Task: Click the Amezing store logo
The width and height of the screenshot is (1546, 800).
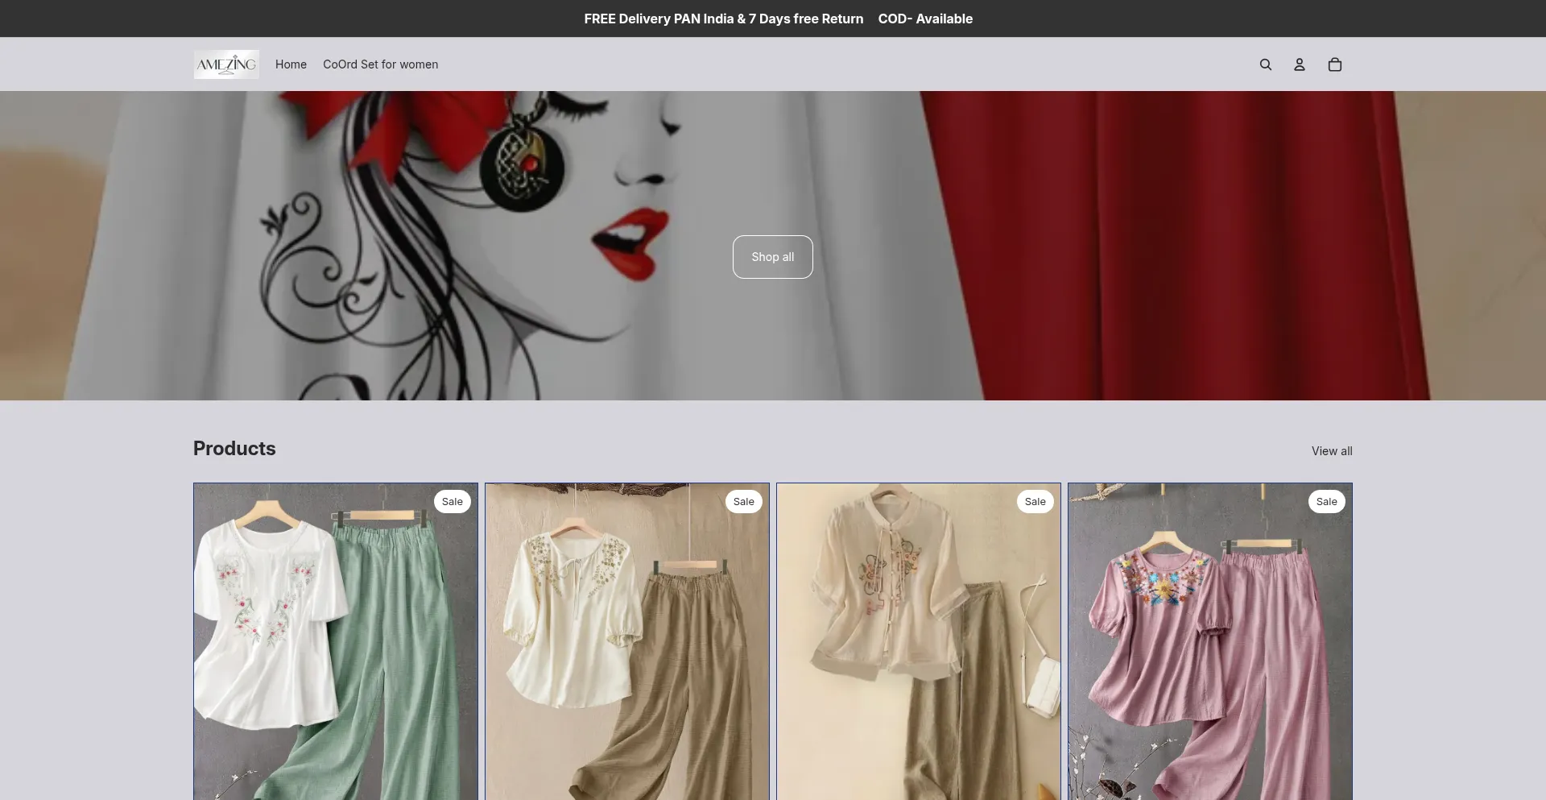Action: 226,64
